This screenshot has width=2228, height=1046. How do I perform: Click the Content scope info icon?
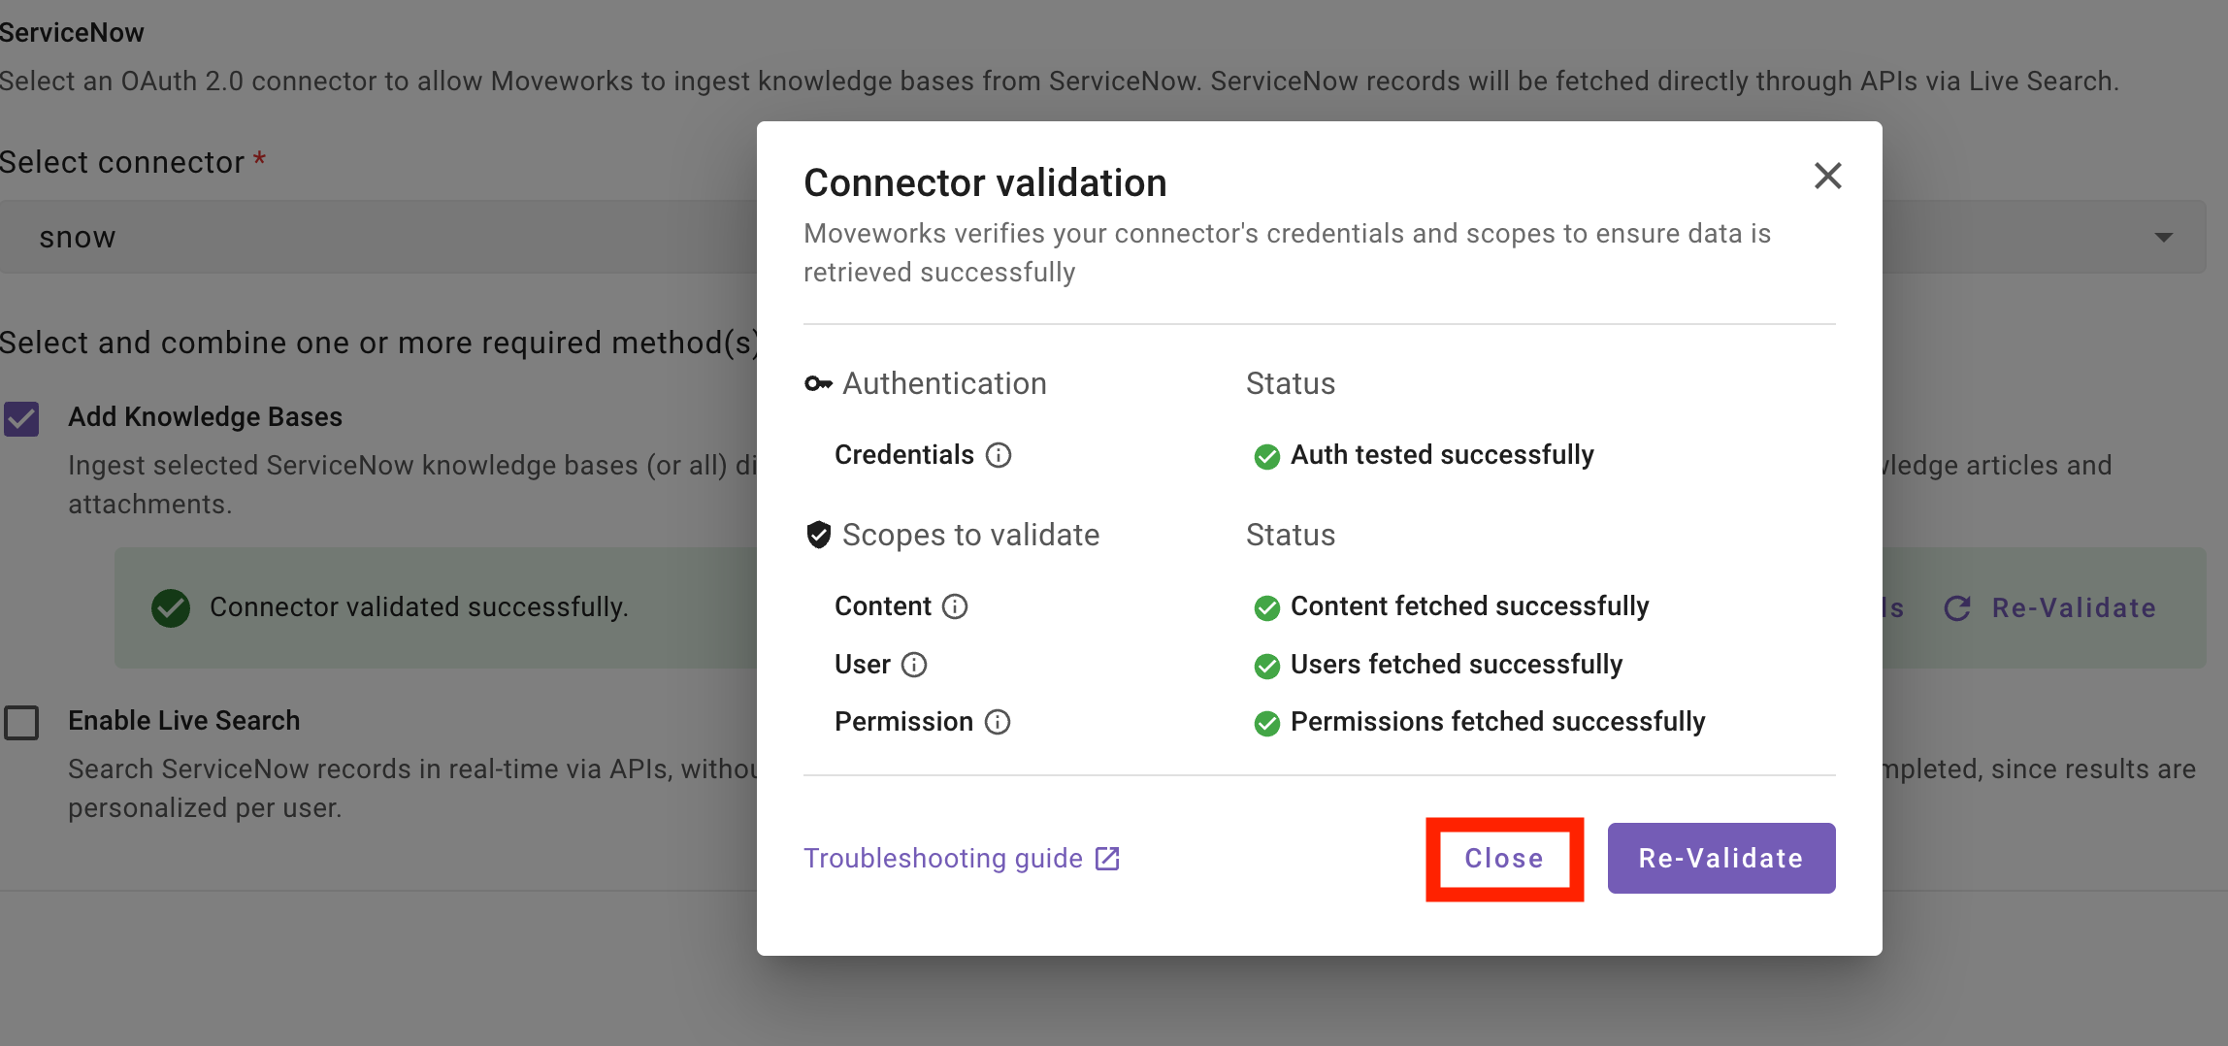point(956,606)
